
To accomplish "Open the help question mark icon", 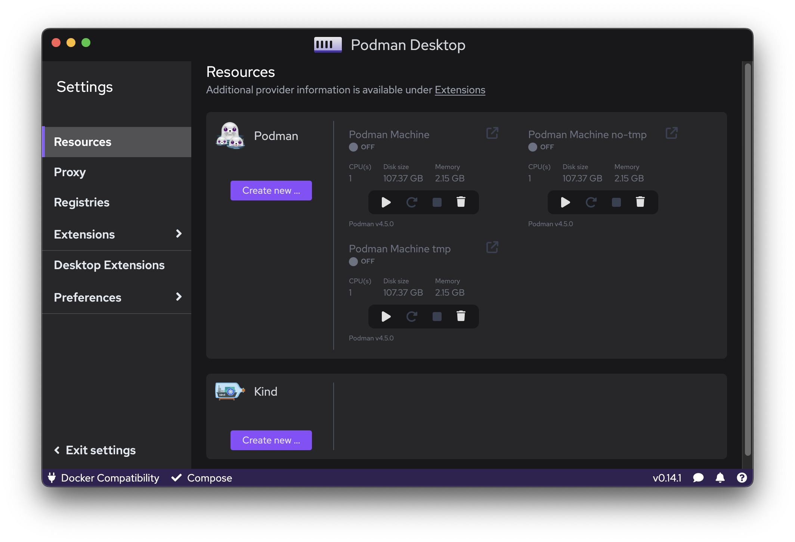I will [742, 478].
